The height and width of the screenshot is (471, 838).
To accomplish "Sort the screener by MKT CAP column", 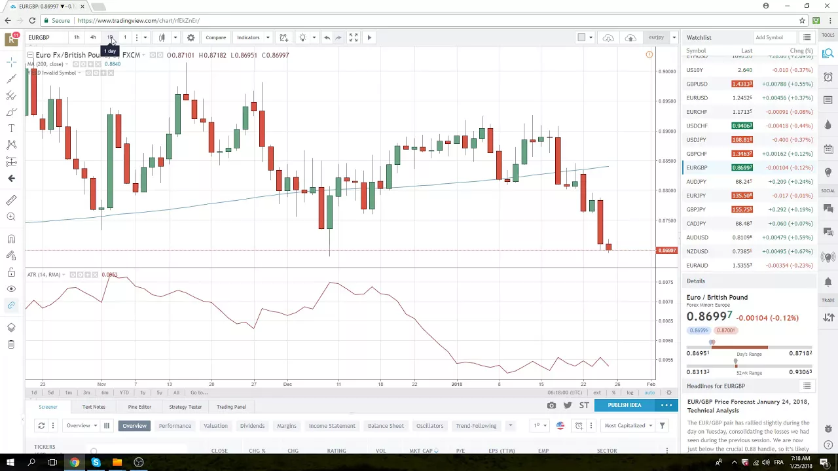I will (x=424, y=451).
